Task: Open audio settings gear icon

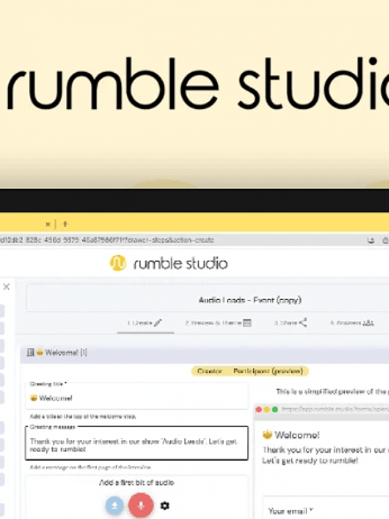Action: pos(165,506)
